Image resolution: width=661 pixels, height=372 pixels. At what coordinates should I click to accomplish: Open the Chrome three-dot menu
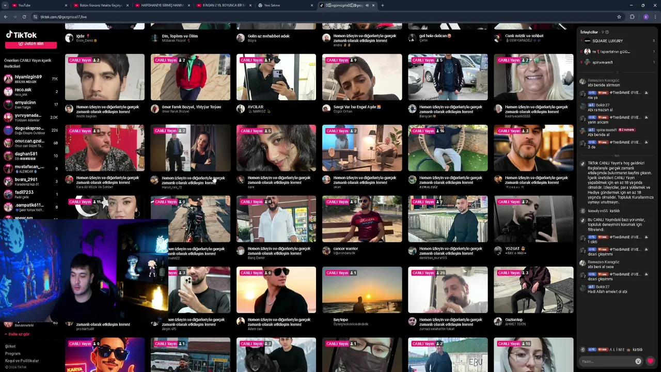coord(655,17)
